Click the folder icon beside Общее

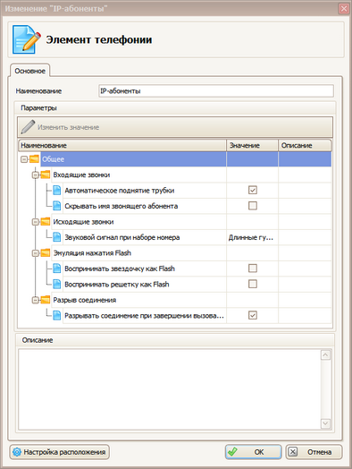34,158
